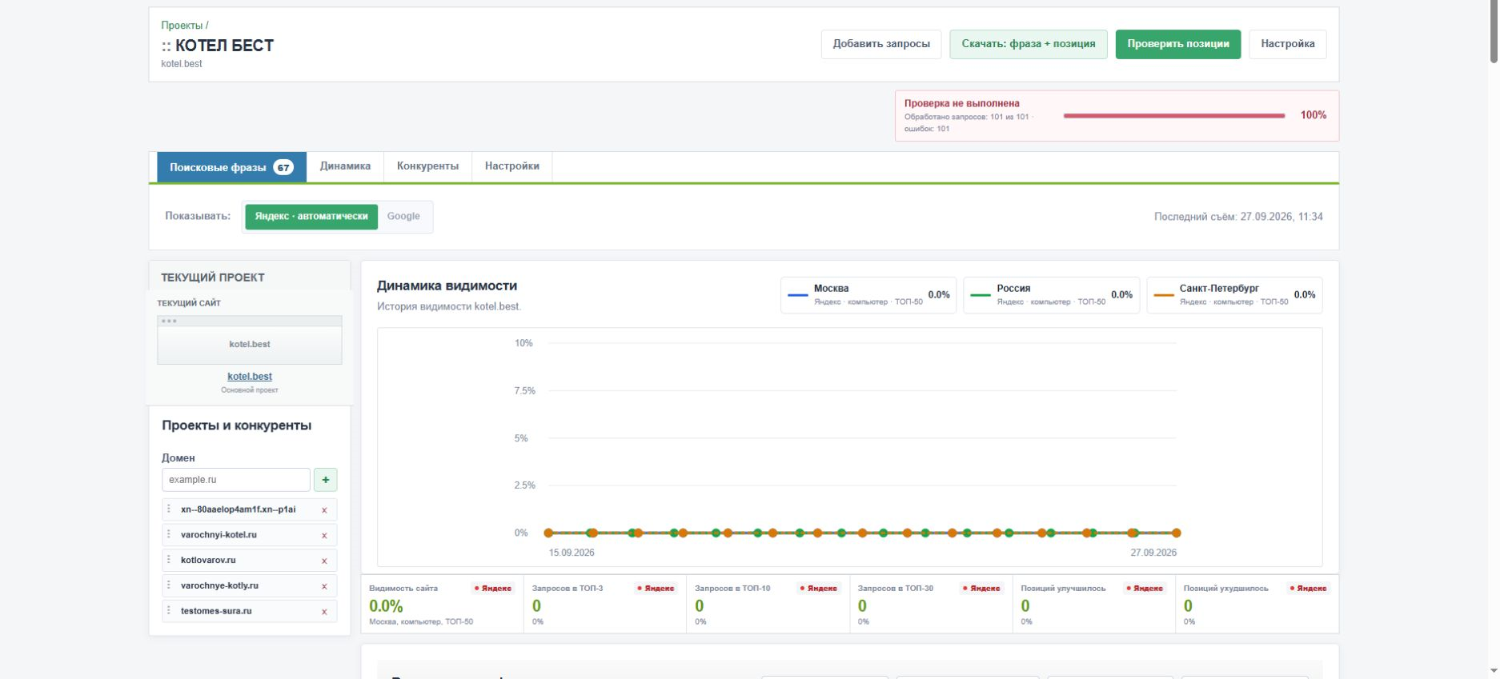Viewport: 1500px width, 679px height.
Task: Switch to the Динамика tab
Action: click(345, 166)
